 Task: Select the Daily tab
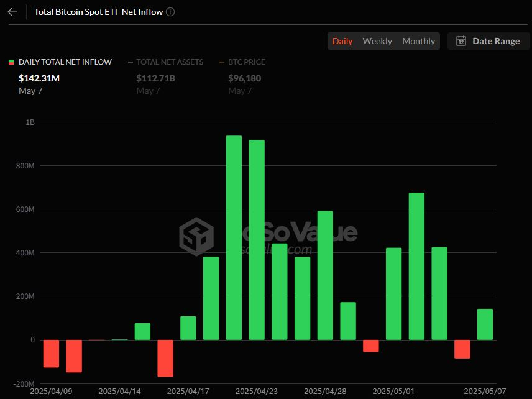click(x=342, y=41)
